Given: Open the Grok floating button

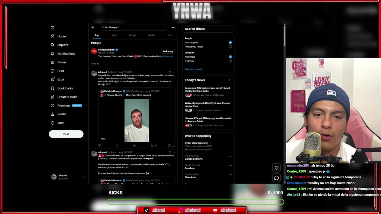Looking at the screenshot, I should click(277, 168).
